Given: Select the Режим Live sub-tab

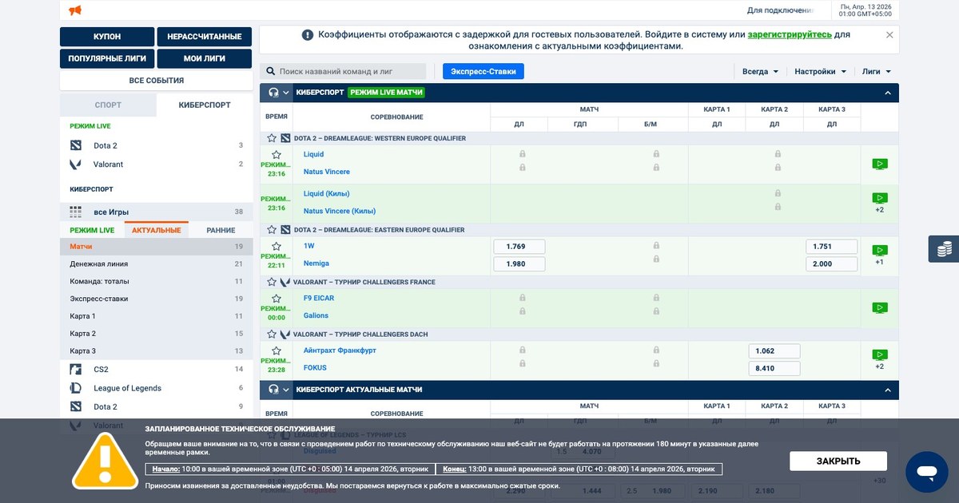Looking at the screenshot, I should pyautogui.click(x=92, y=230).
